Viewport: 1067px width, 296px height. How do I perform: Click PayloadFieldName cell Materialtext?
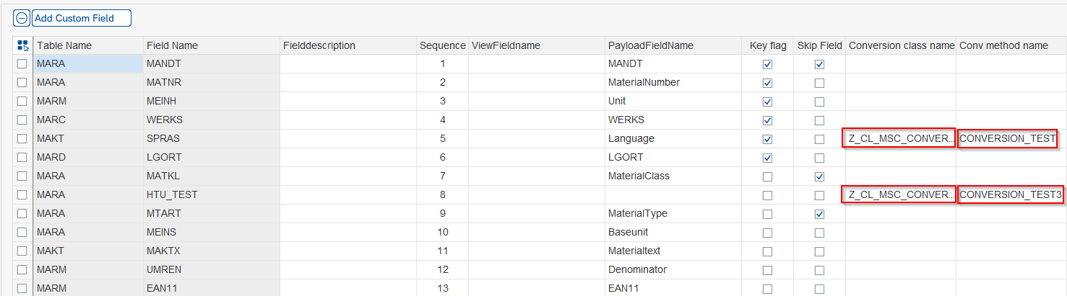[x=673, y=251]
